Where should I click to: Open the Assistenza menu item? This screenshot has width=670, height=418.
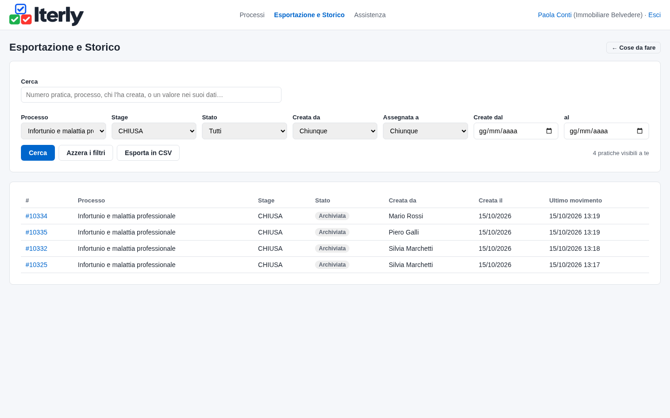pyautogui.click(x=370, y=15)
